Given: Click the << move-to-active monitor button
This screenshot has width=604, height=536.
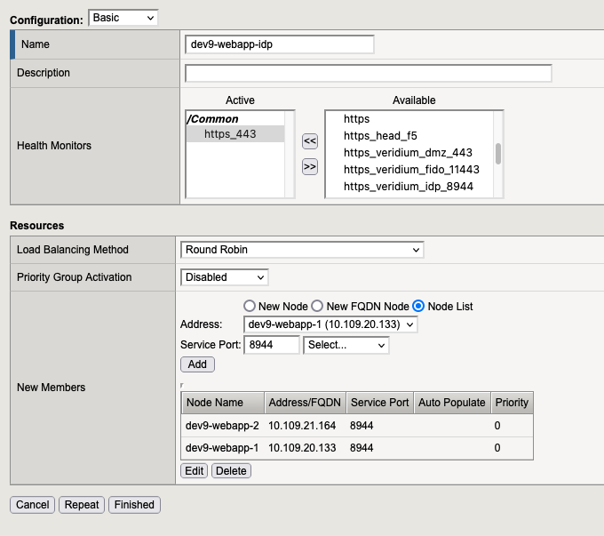Looking at the screenshot, I should click(310, 140).
